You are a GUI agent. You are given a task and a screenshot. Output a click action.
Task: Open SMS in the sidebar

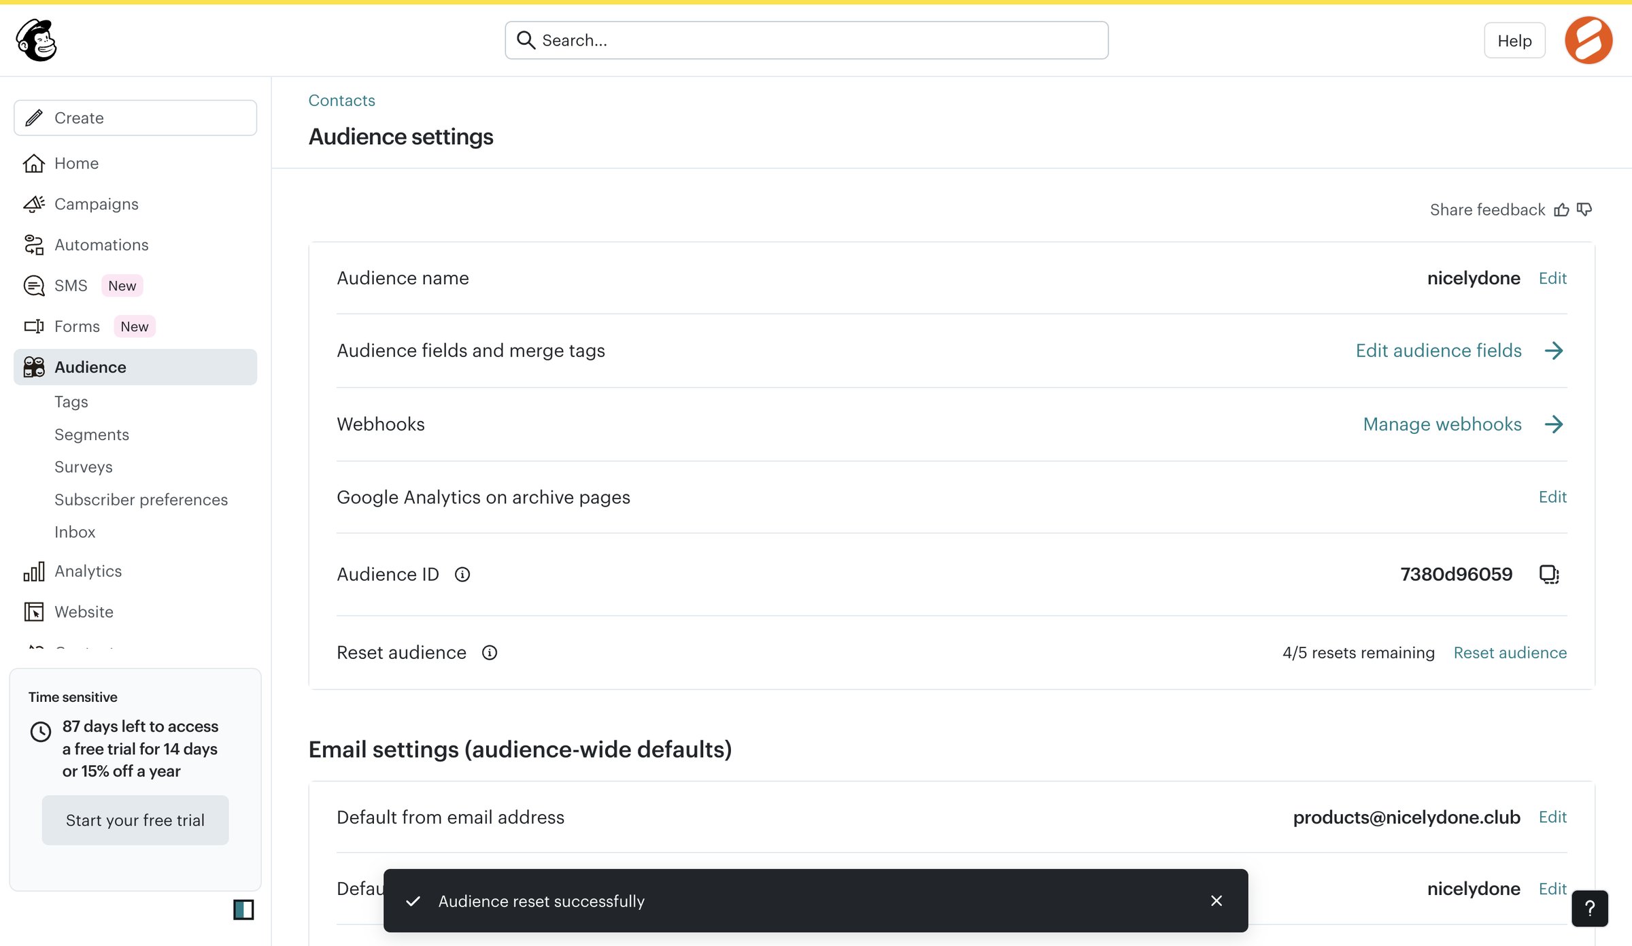click(135, 286)
